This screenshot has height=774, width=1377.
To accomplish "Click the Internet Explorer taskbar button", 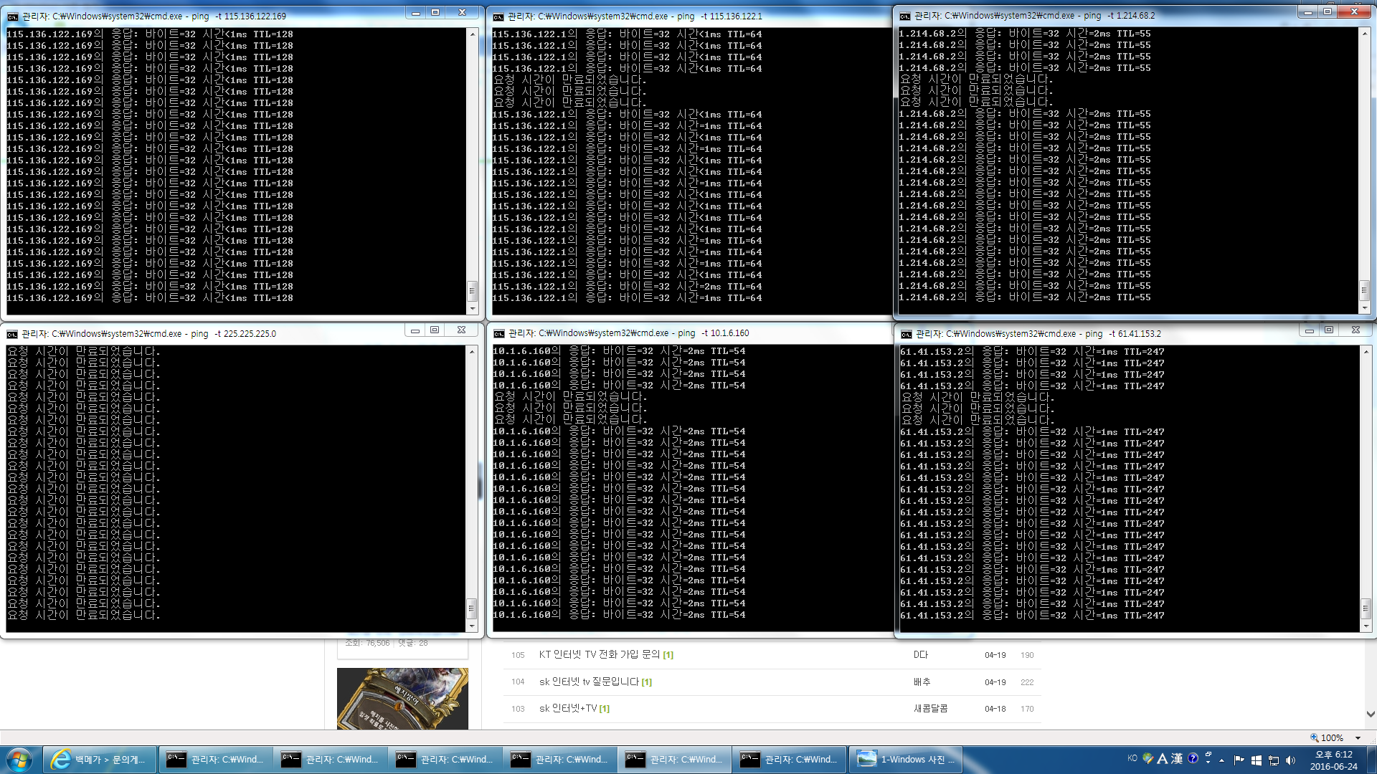I will [x=100, y=760].
